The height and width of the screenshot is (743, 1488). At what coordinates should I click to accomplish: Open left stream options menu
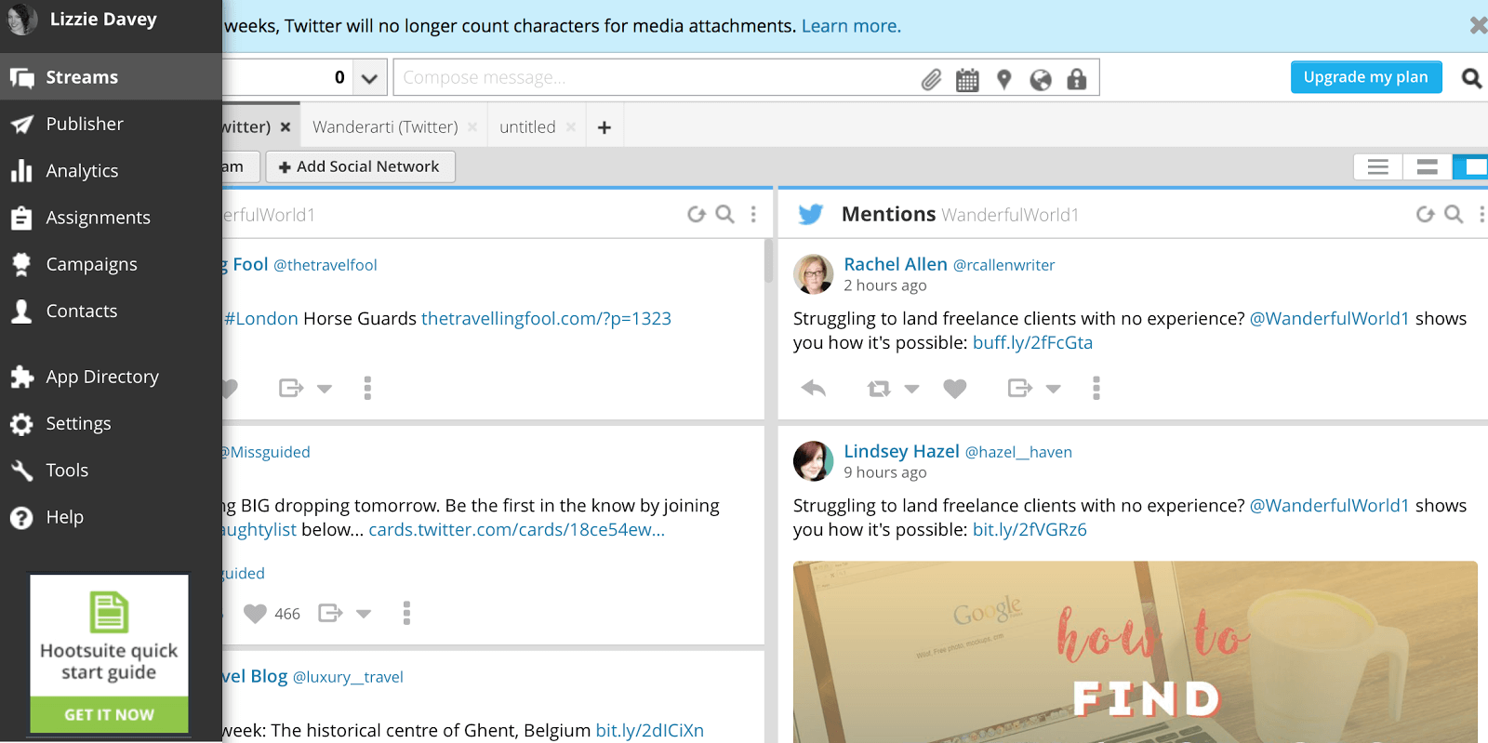pyautogui.click(x=753, y=215)
